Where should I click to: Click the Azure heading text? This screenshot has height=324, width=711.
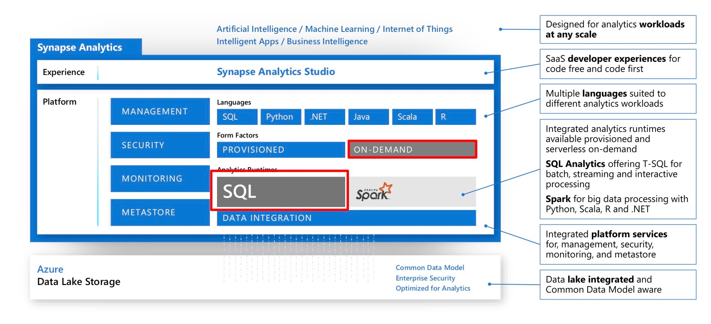[50, 269]
